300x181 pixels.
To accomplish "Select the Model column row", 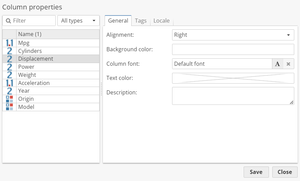I will [x=51, y=107].
